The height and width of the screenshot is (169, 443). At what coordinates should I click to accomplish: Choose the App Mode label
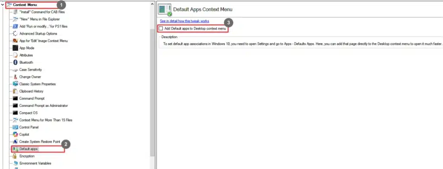click(26, 48)
